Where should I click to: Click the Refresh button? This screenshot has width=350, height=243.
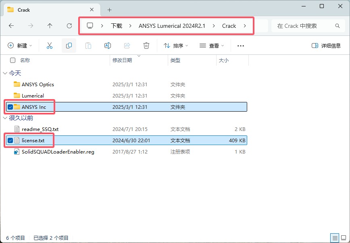[69, 26]
